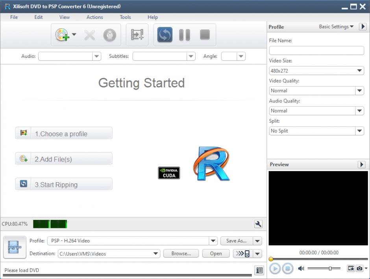Click the volume slider handle

330,268
